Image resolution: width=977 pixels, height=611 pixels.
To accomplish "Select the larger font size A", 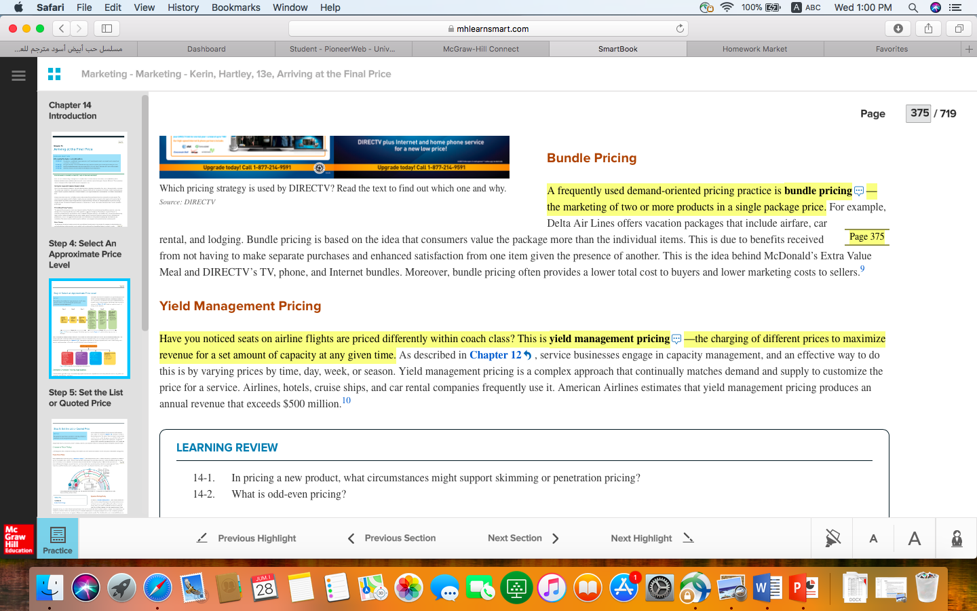I will (x=915, y=538).
